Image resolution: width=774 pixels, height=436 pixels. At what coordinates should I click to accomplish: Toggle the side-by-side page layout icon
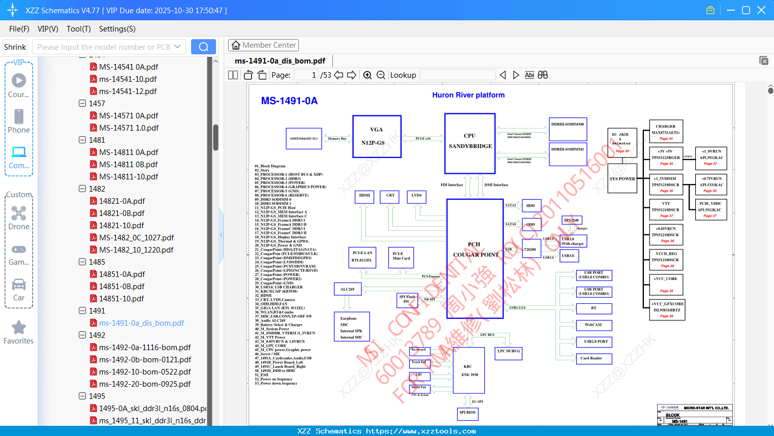click(233, 75)
